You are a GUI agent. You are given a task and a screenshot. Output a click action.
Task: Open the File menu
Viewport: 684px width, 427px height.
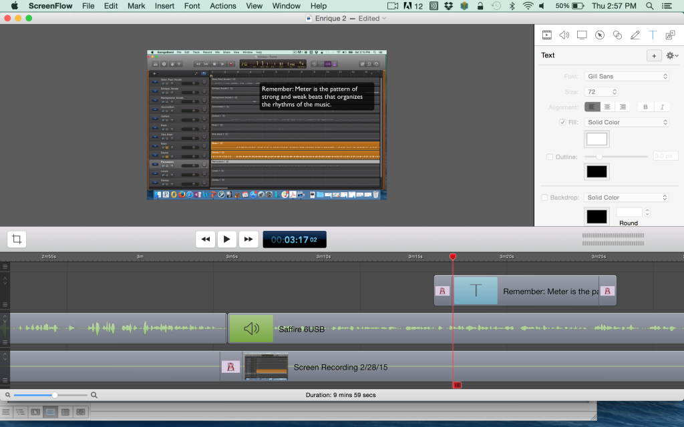point(88,5)
